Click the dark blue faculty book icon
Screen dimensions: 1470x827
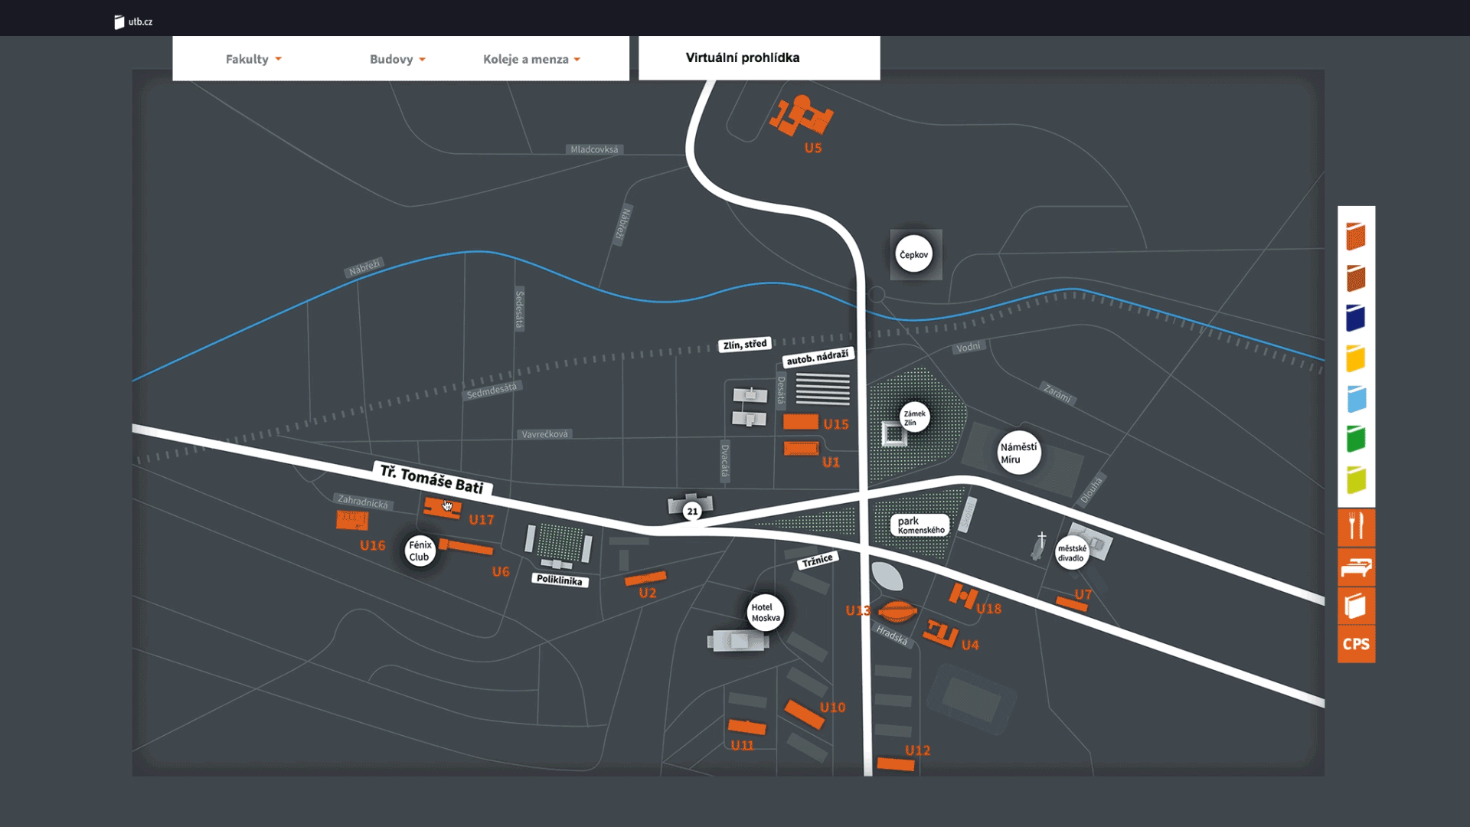[x=1356, y=318]
